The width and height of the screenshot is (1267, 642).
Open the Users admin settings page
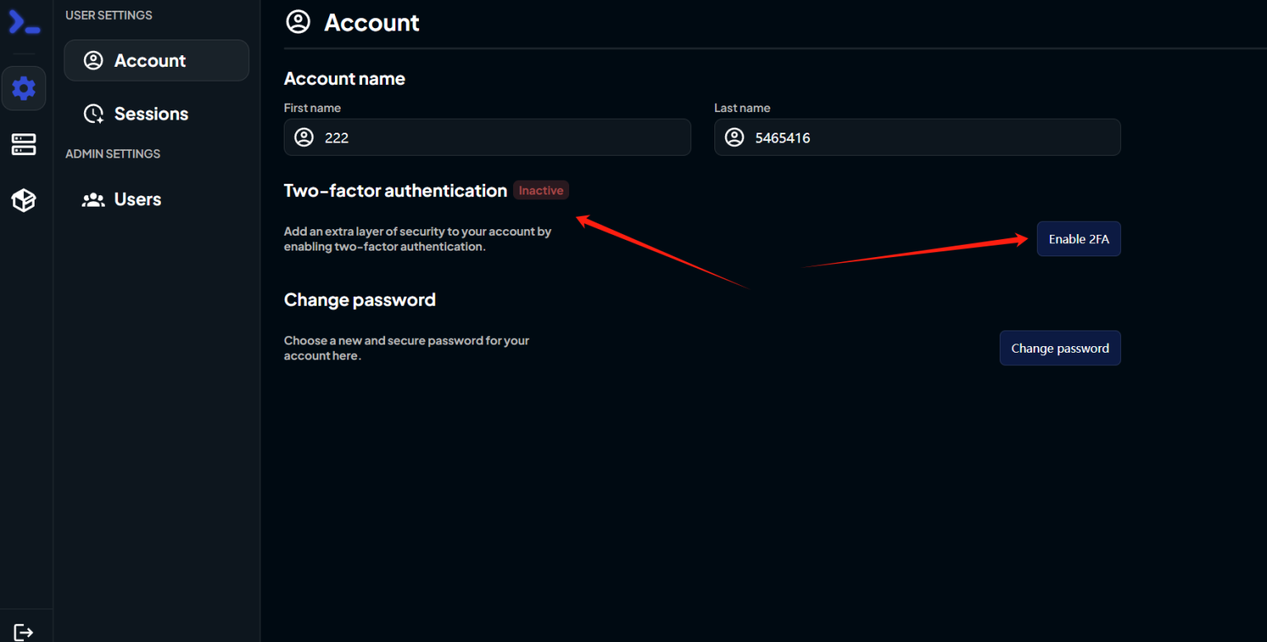click(137, 199)
